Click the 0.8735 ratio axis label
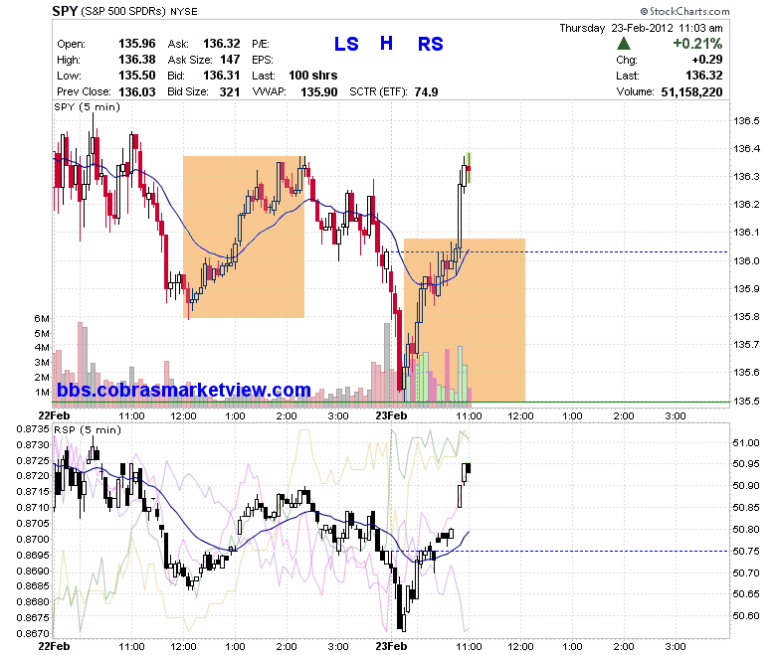Image resolution: width=776 pixels, height=655 pixels. tap(33, 428)
